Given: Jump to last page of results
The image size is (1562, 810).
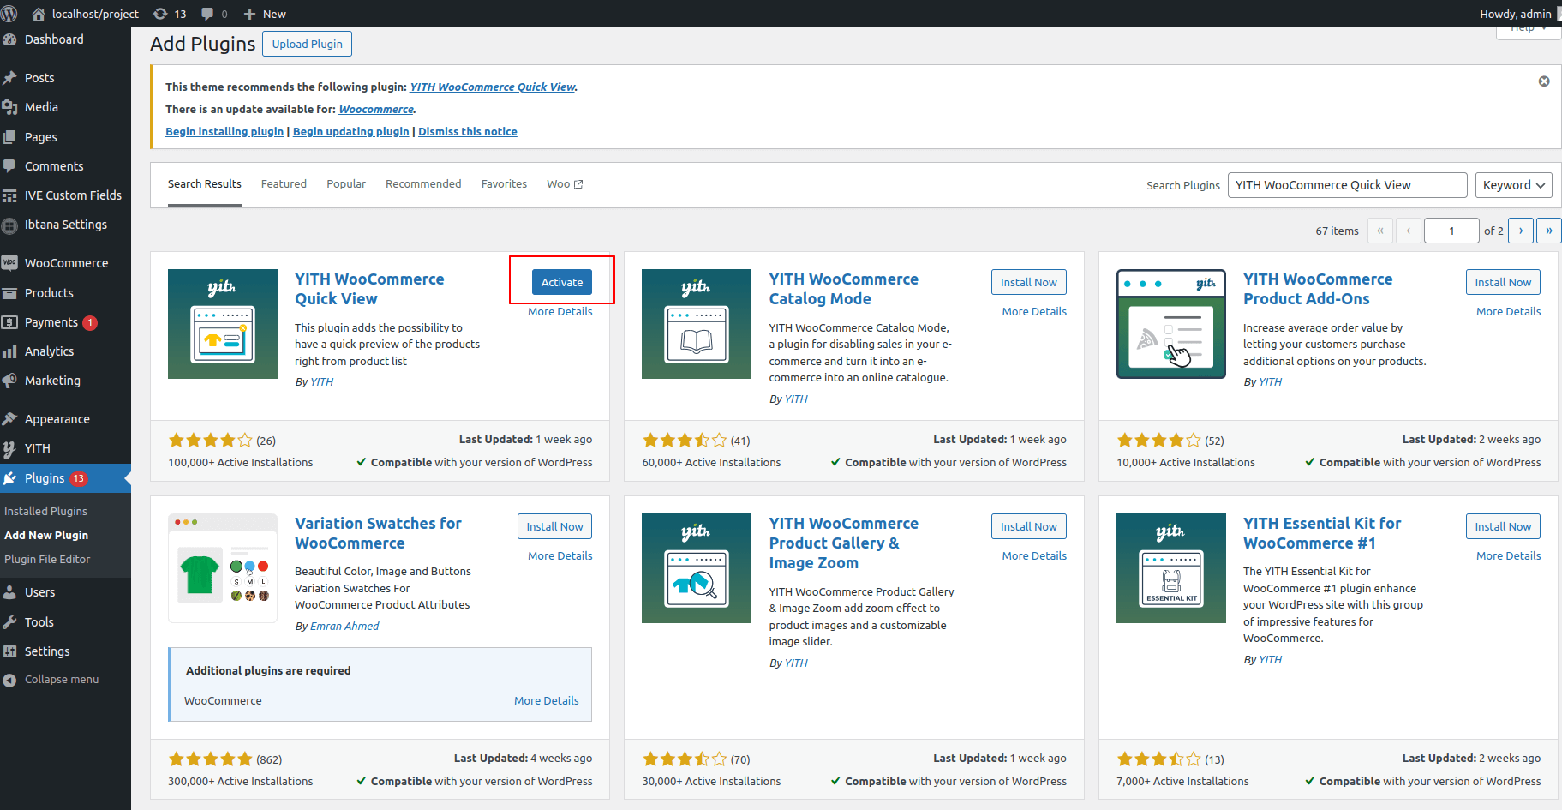Looking at the screenshot, I should click(x=1548, y=231).
